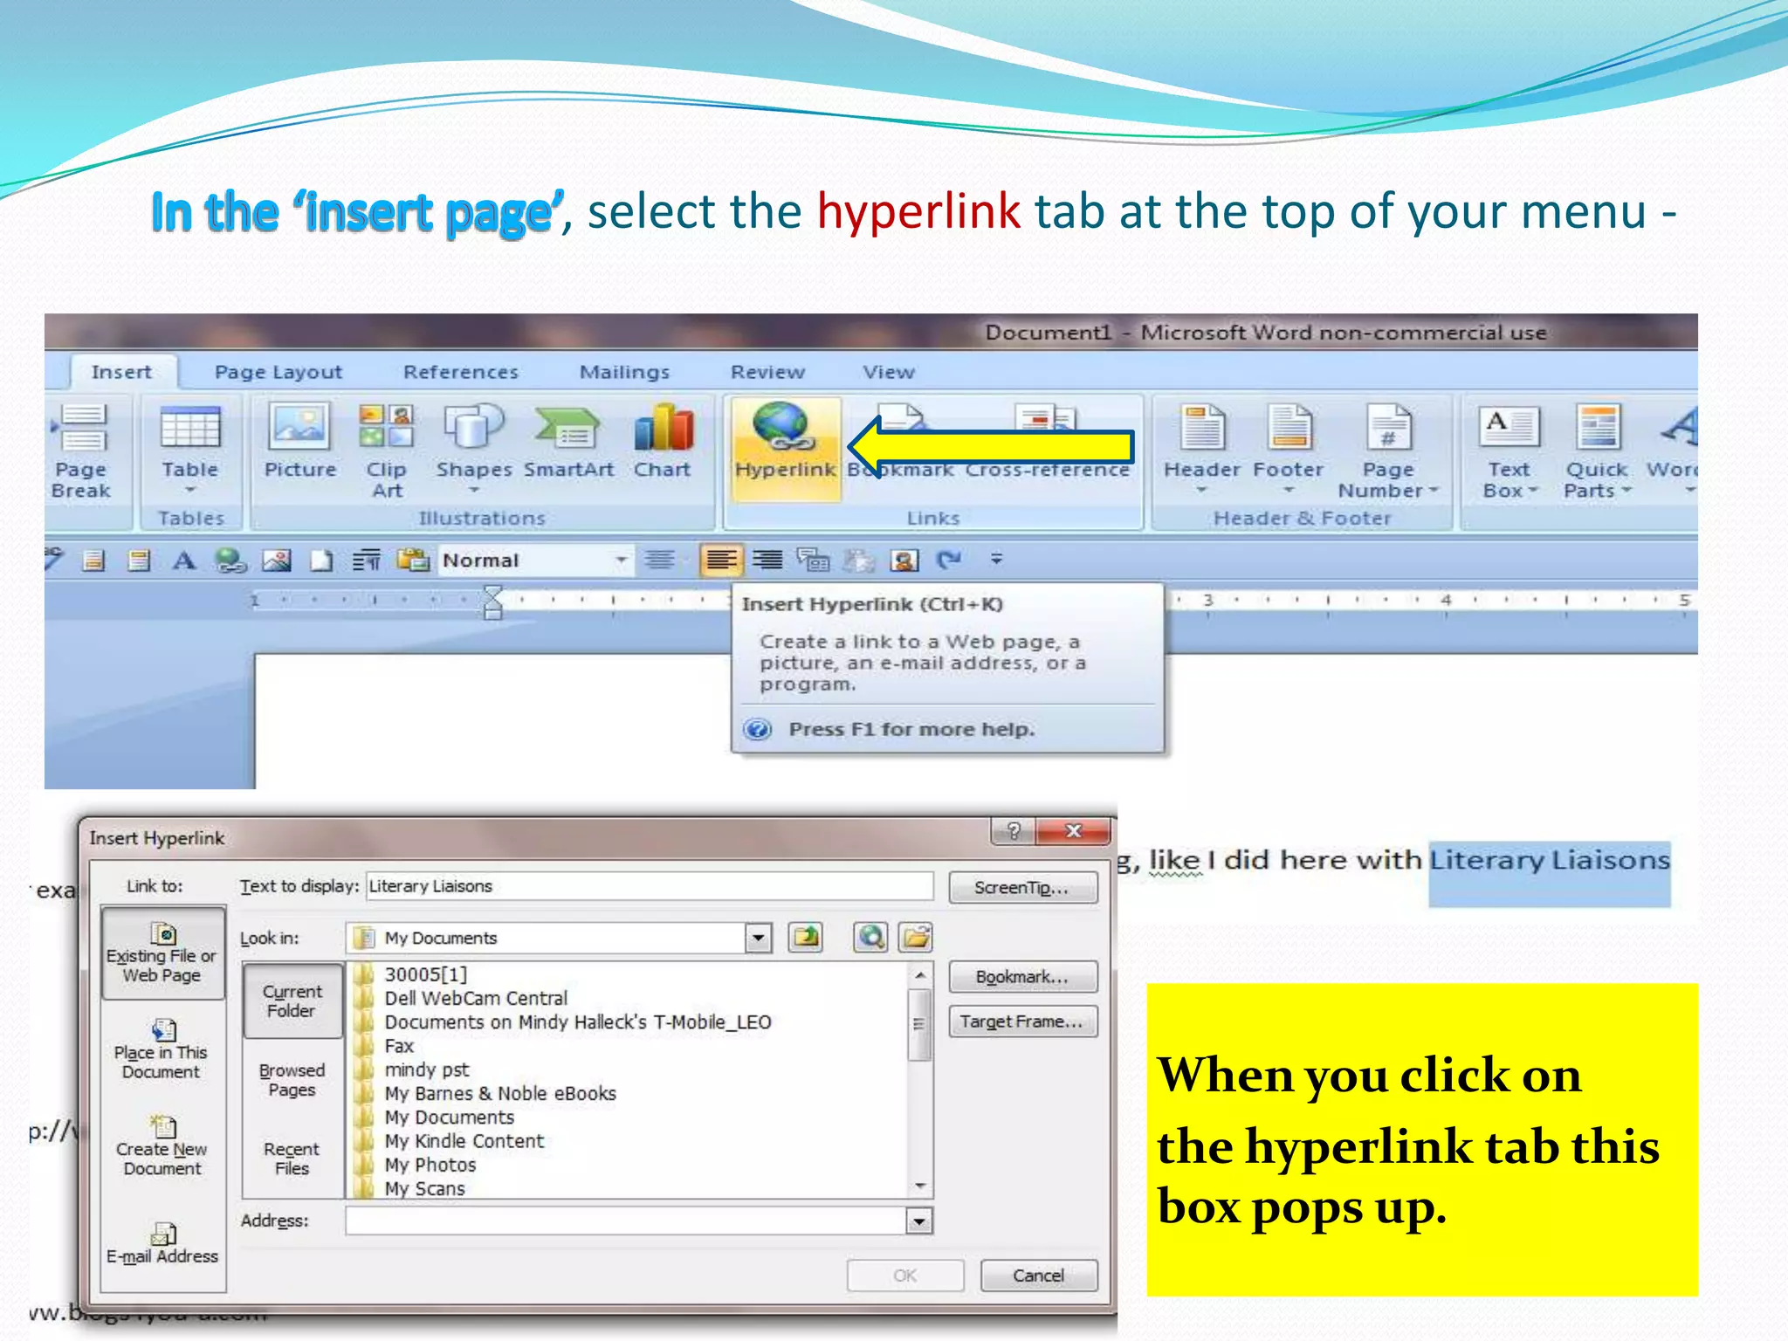Click the Header button

pos(1201,448)
